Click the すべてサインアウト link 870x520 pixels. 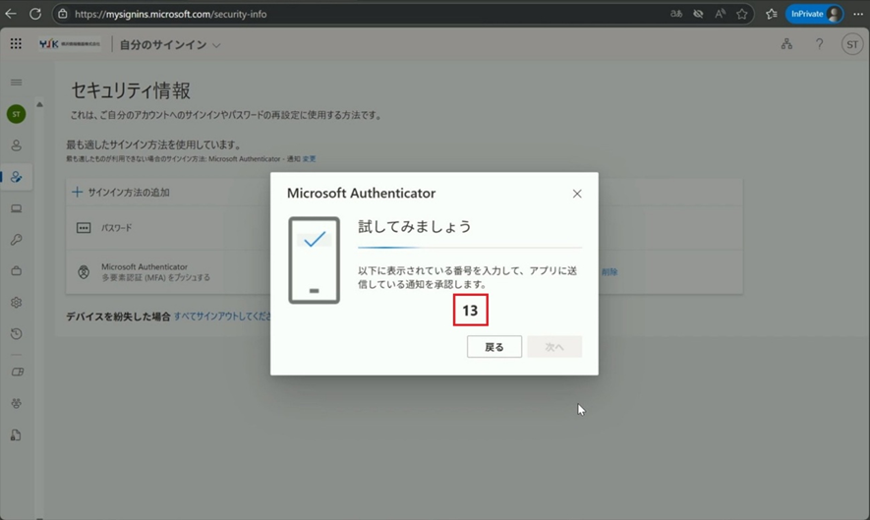[x=221, y=317]
